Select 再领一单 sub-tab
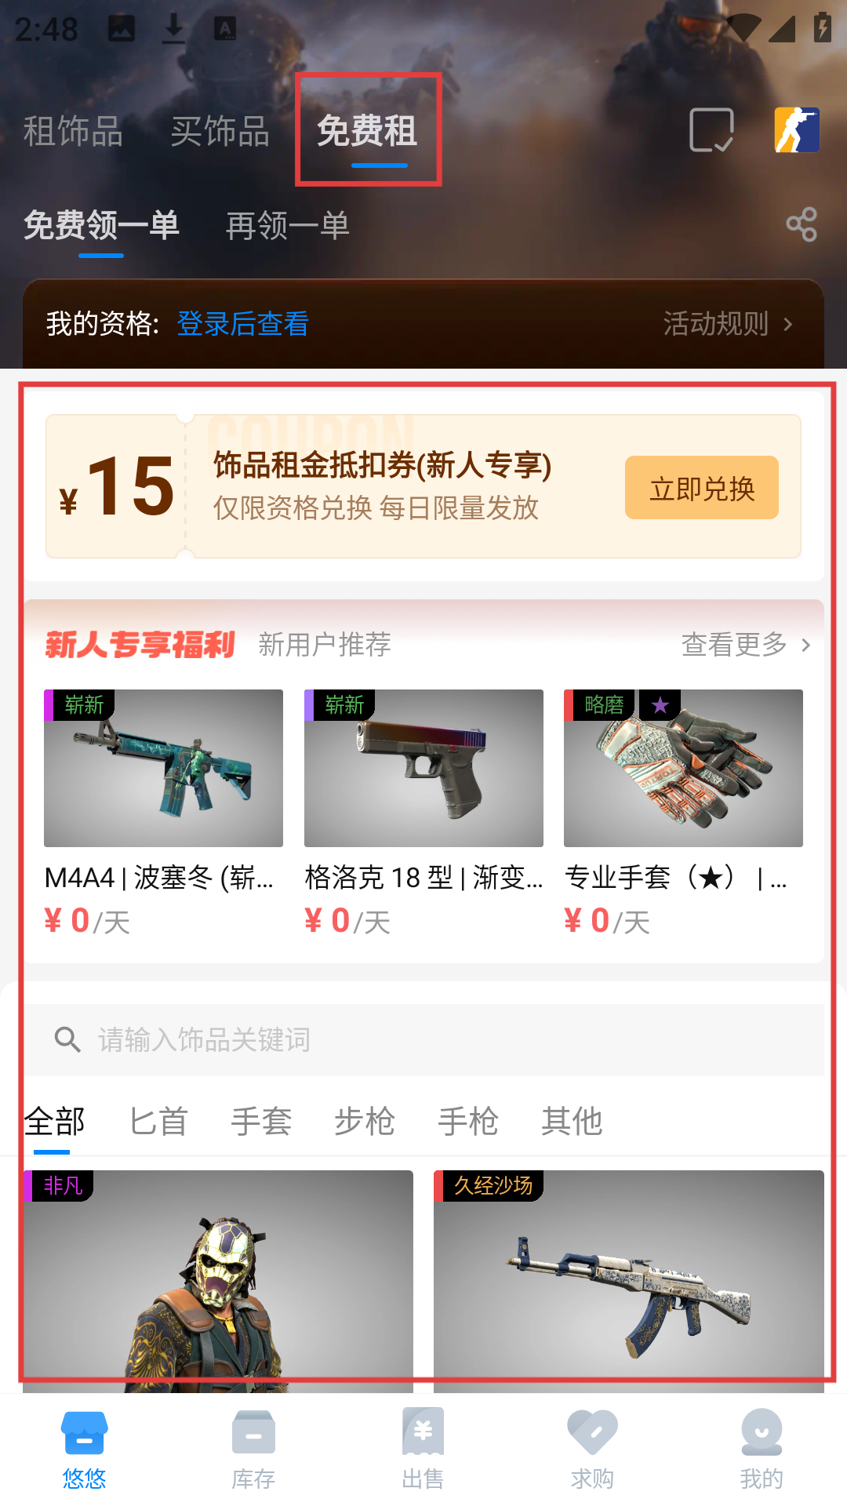The height and width of the screenshot is (1506, 847). (x=288, y=226)
